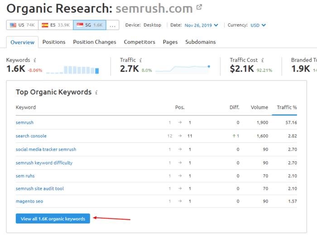Click the Traffic trend line chart
This screenshot has height=235, width=317.
pos(183,69)
